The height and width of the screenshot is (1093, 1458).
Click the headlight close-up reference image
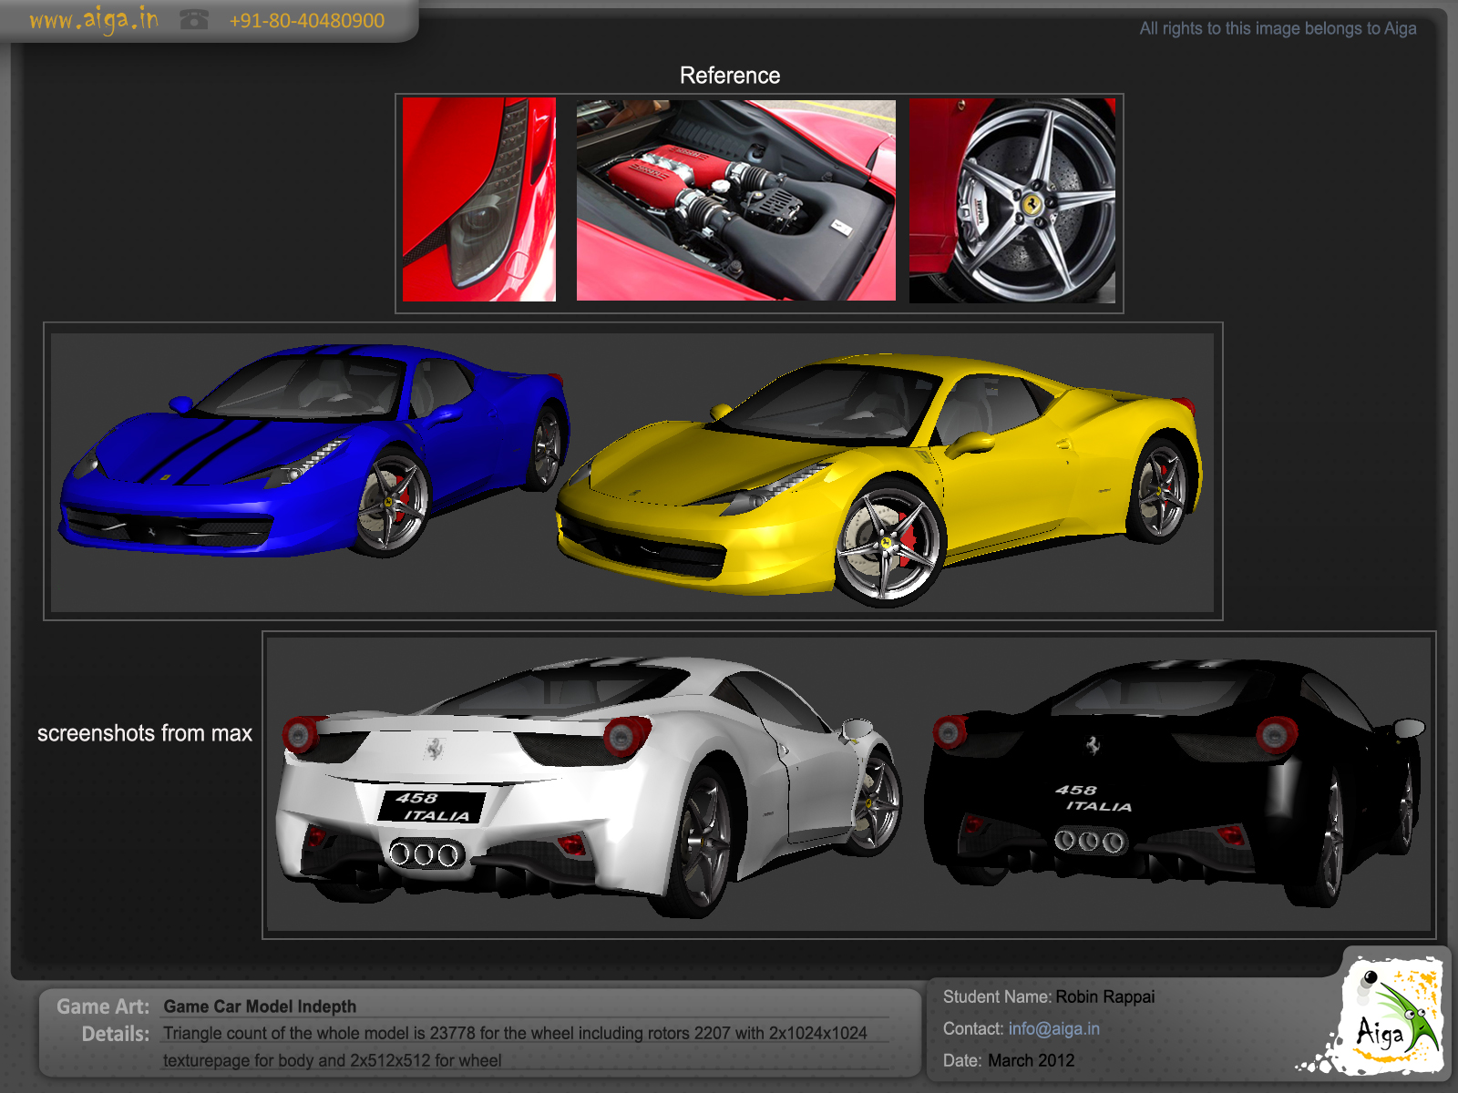(x=477, y=202)
